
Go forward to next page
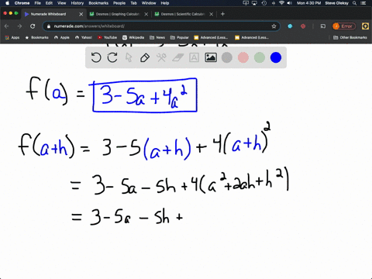pyautogui.click(x=19, y=26)
